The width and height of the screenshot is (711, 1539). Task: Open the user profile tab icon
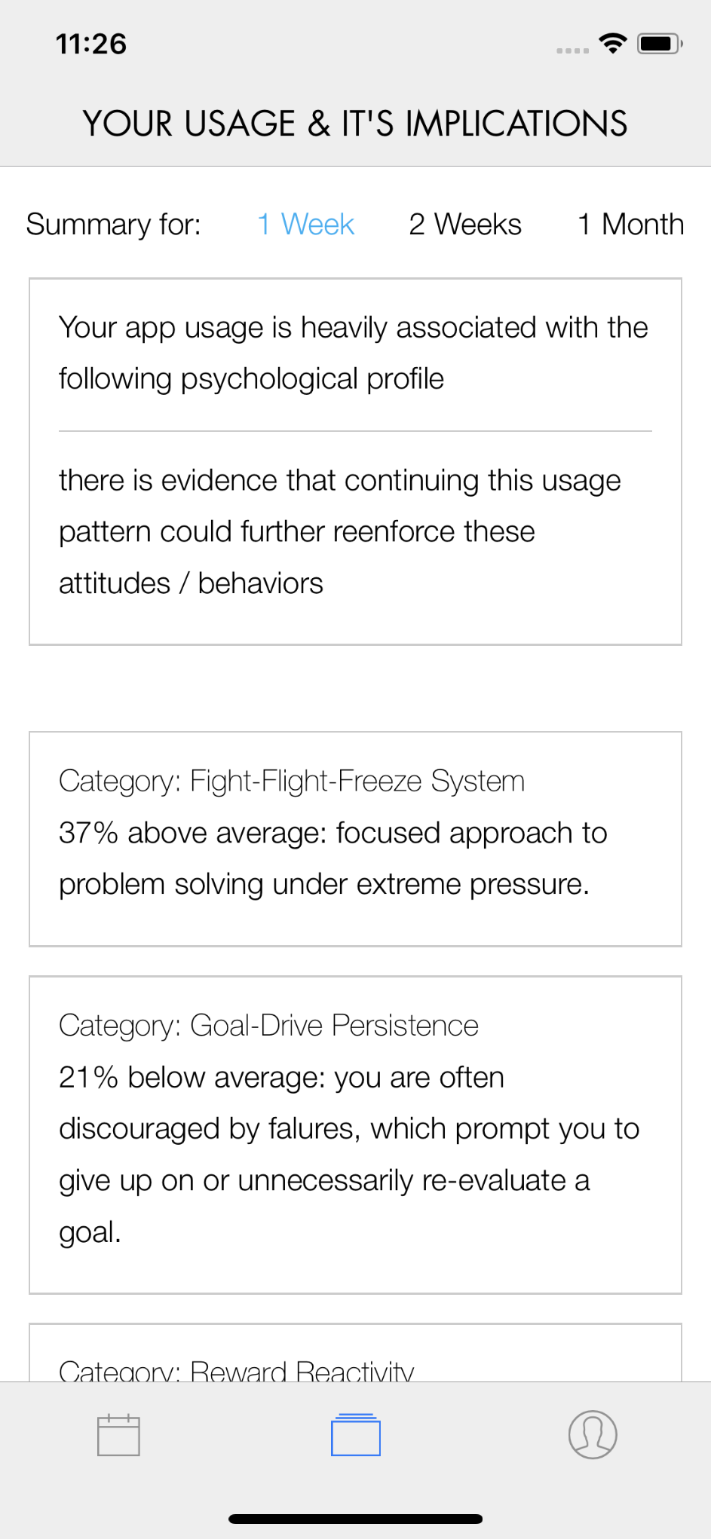click(593, 1434)
